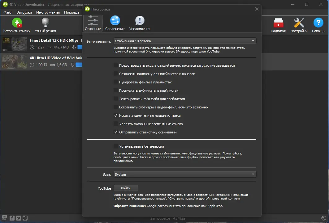329x223 pixels.
Task: Click the app logo in the Настройки title bar
Action: [x=87, y=9]
